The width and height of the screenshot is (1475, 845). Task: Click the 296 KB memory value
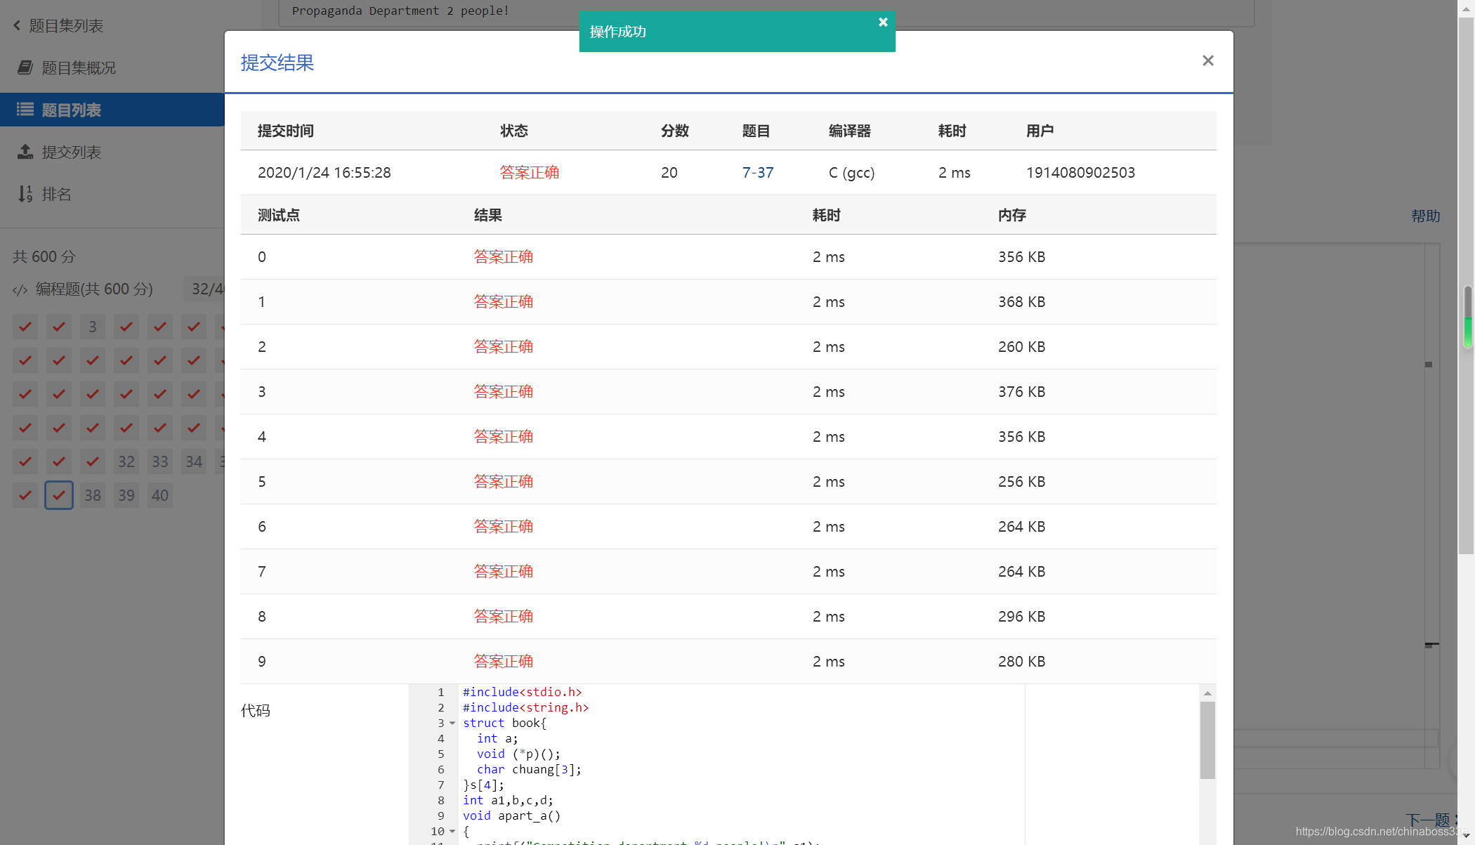(x=1021, y=617)
